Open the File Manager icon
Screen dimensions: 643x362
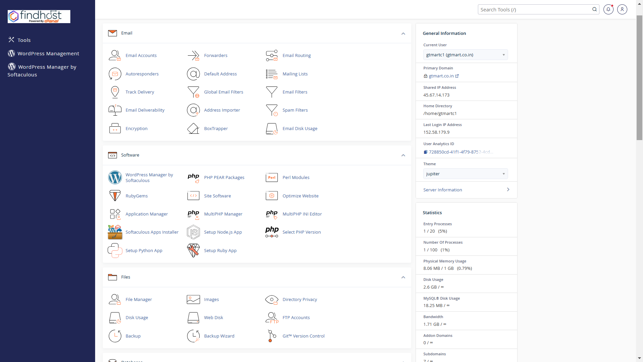click(115, 299)
